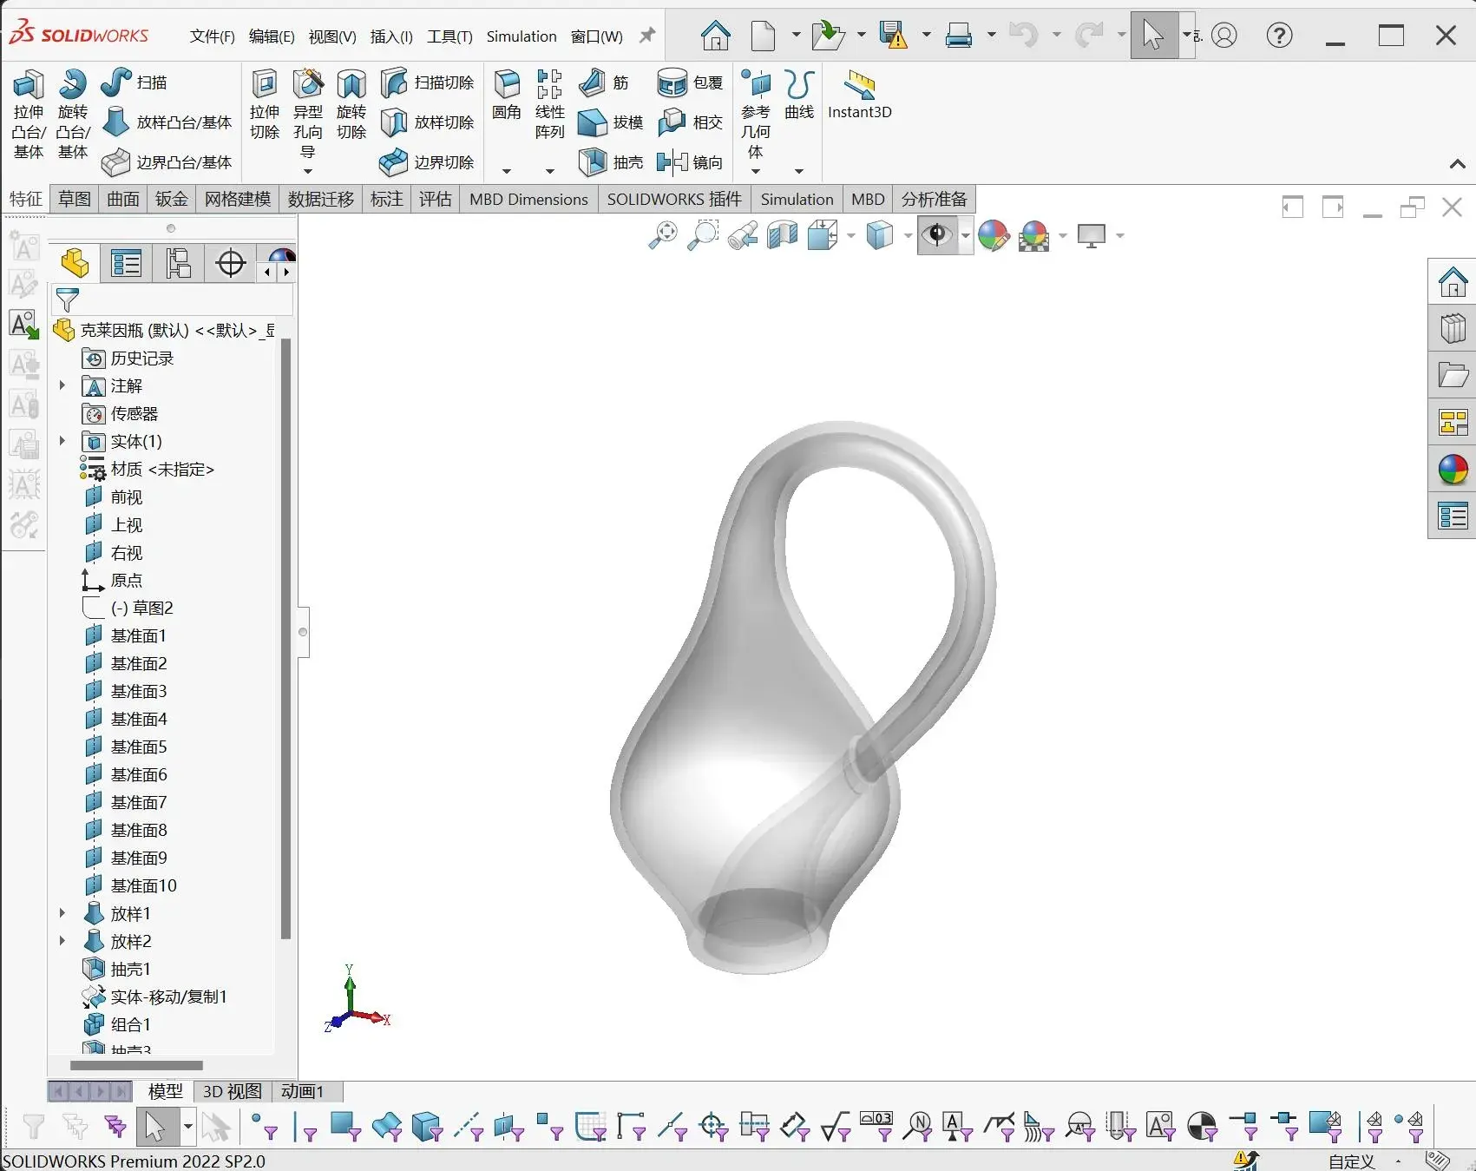Open the dropdown next to the Save icon
Screen dimensions: 1476x1171
point(926,36)
